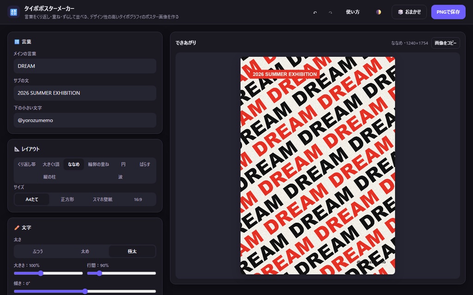The height and width of the screenshot is (295, 473).
Task: Click the redo arrow icon
Action: click(330, 12)
